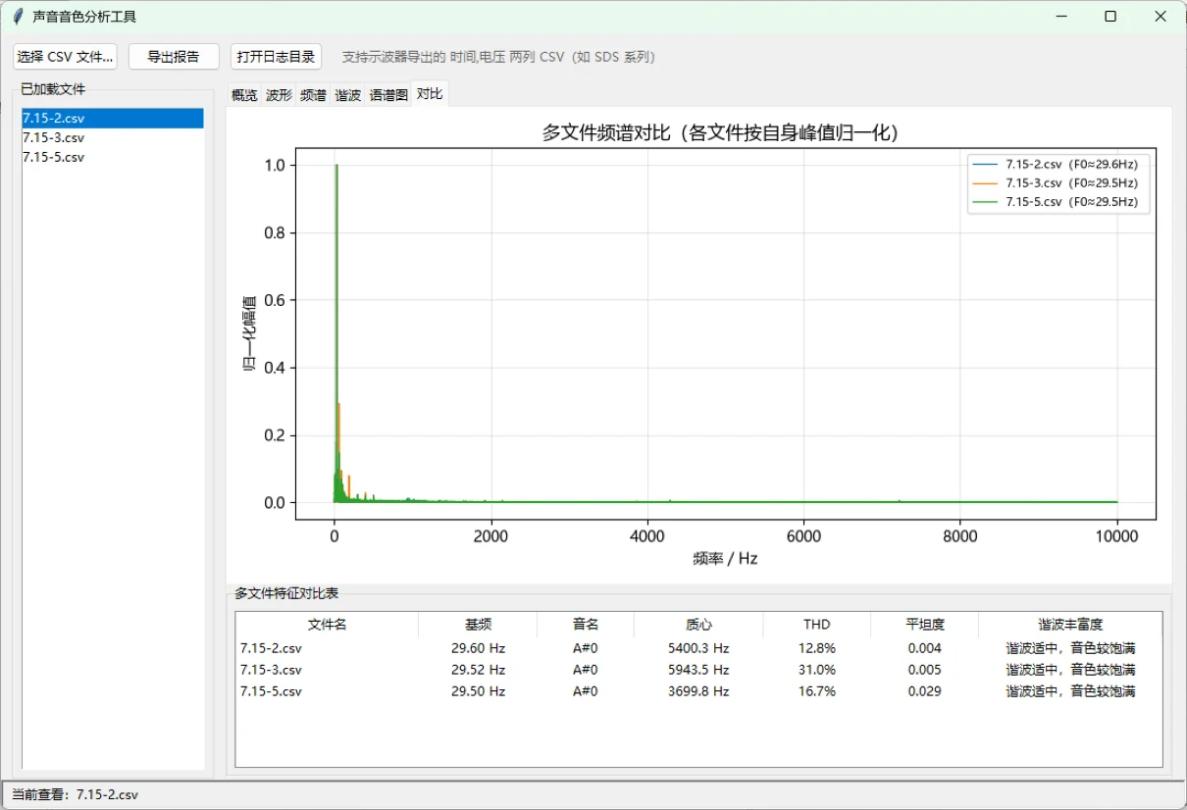Screen dimensions: 1187x810
Task: Click the 文件名 column header
Action: pyautogui.click(x=327, y=625)
